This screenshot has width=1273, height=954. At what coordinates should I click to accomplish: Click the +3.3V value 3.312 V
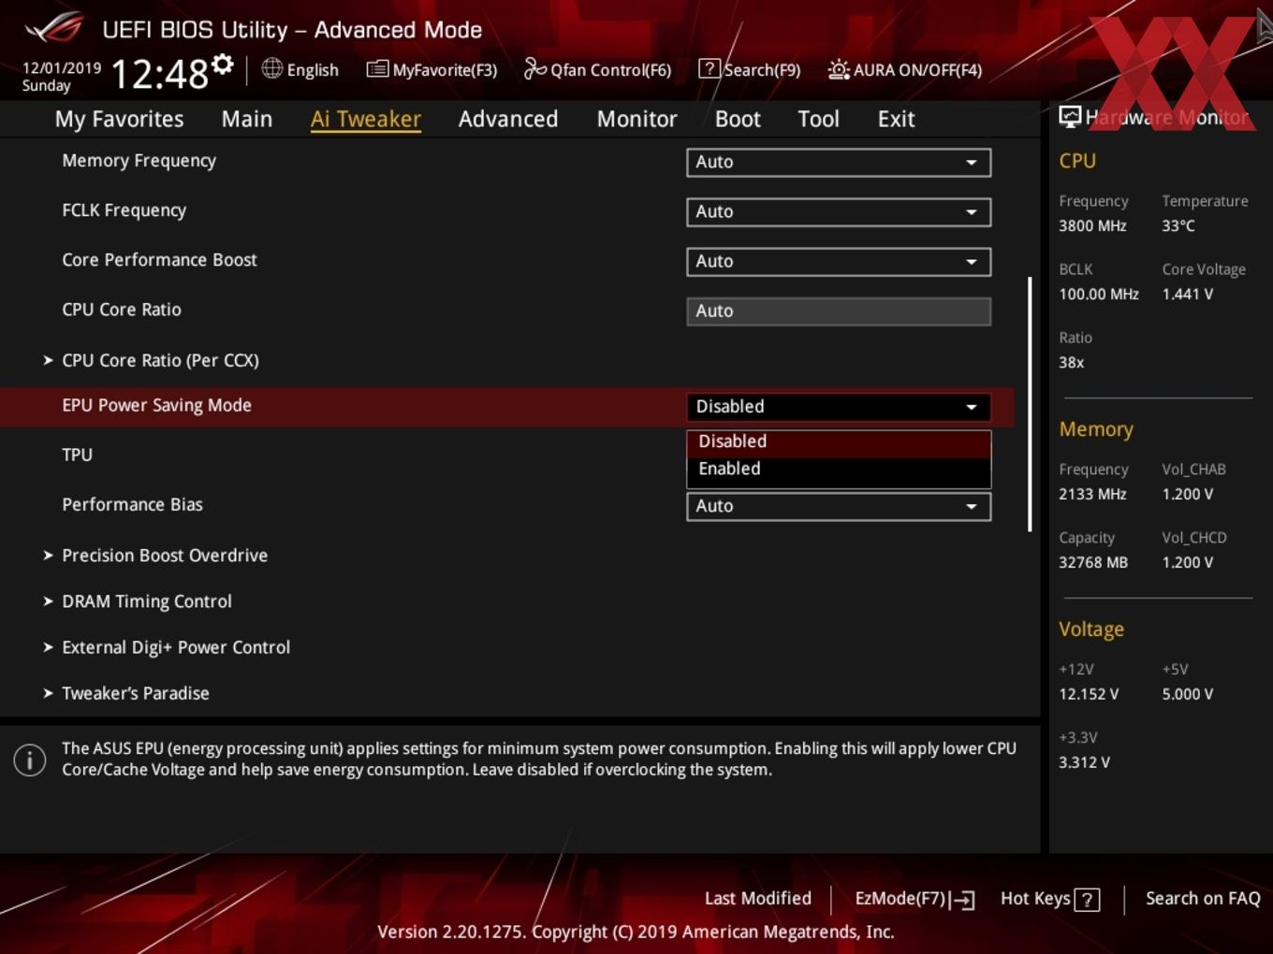pos(1084,762)
